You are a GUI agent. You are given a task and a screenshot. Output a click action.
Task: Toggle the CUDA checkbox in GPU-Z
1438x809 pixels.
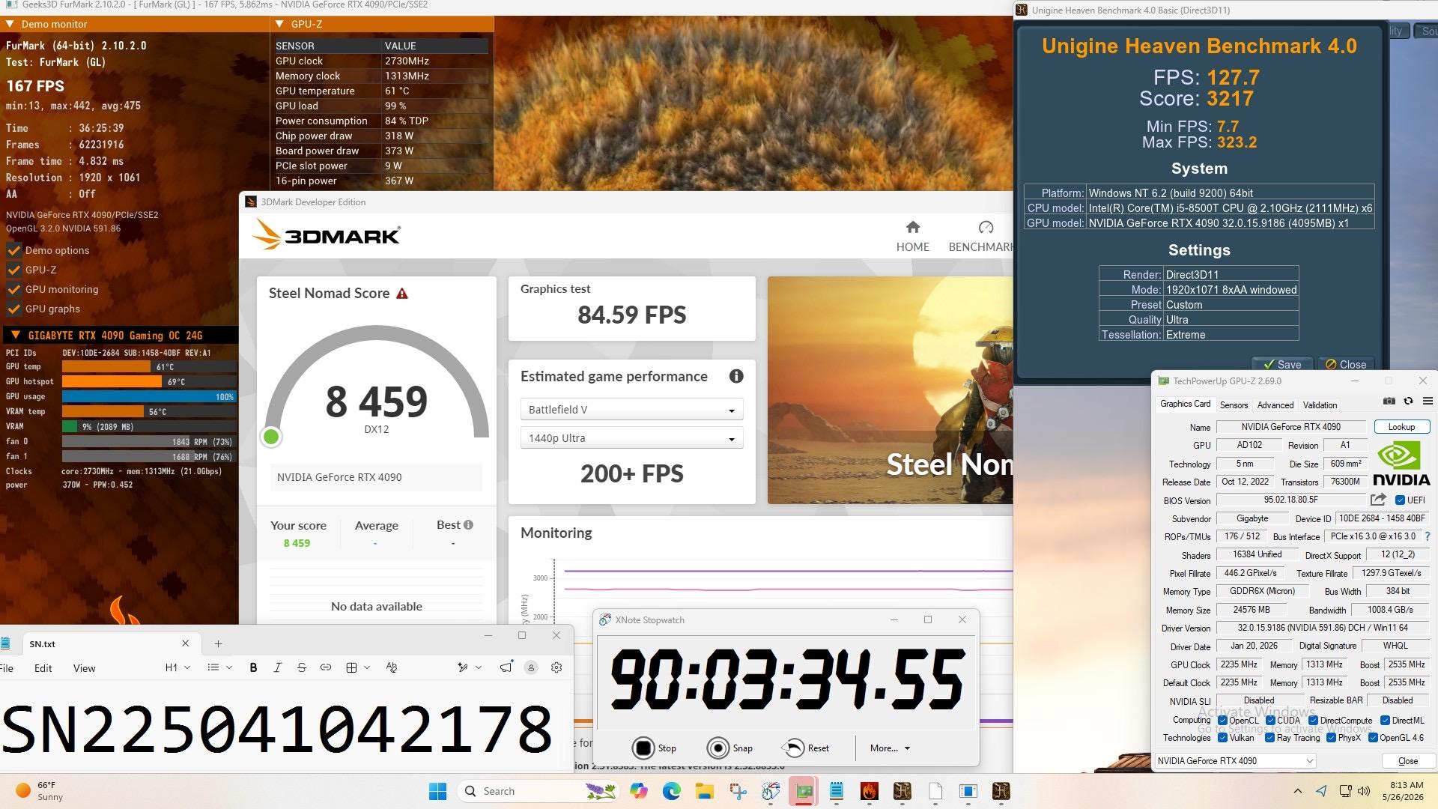click(1270, 721)
